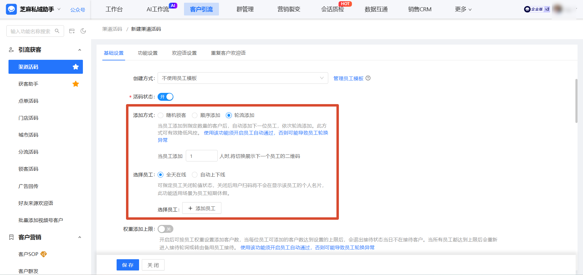Screen dimensions: 583x275
Task: Open 渠道活码 in sidebar
Action: [46, 67]
